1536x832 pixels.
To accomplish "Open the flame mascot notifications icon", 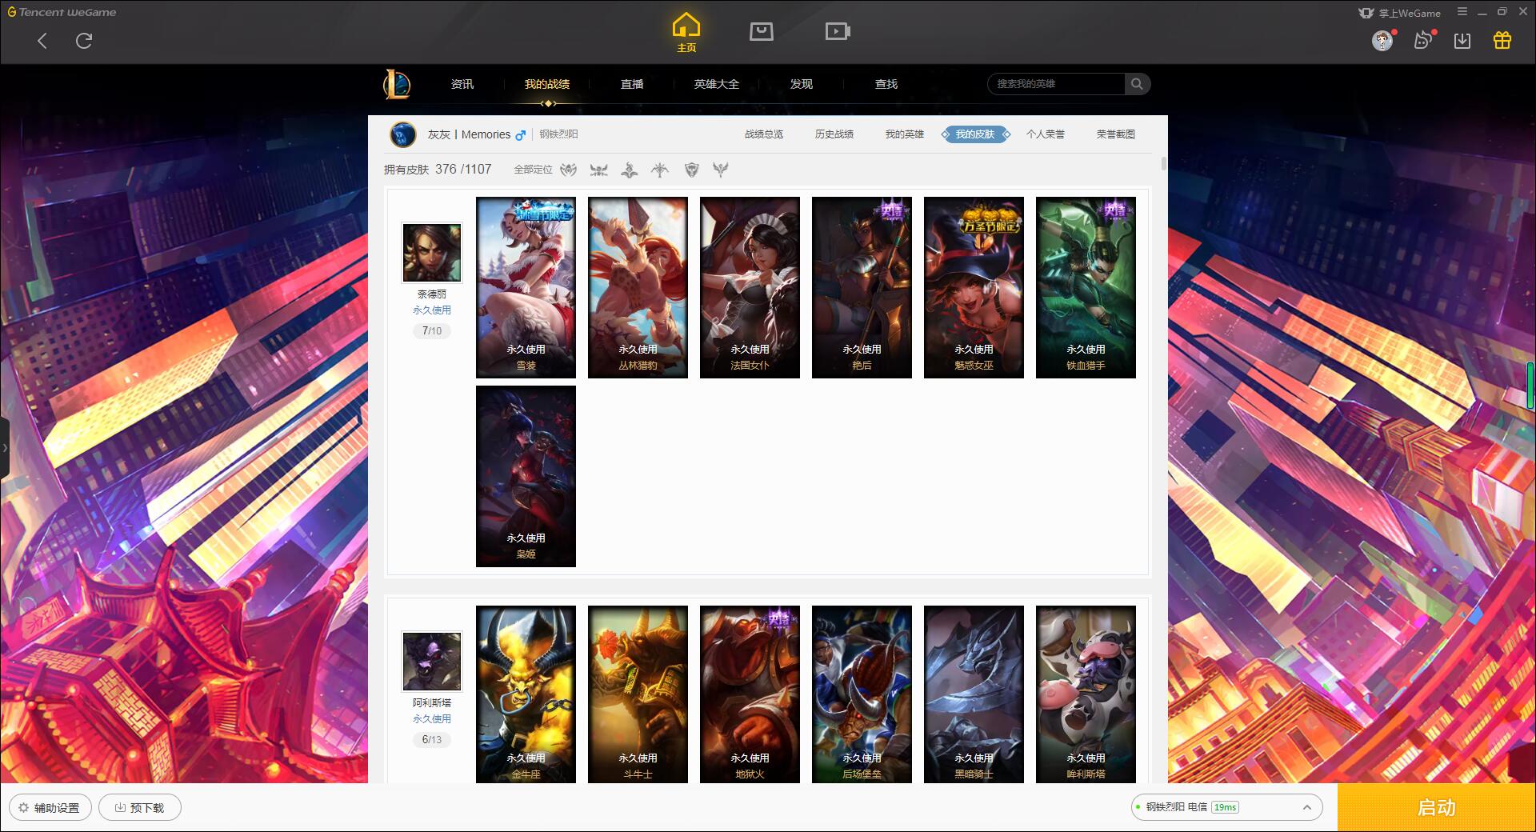I will click(x=1423, y=41).
